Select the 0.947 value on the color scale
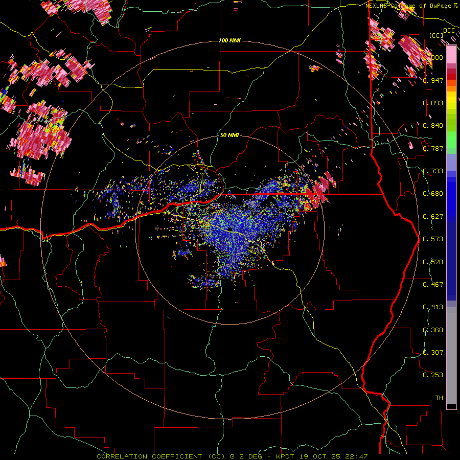The image size is (460, 460). pos(433,80)
